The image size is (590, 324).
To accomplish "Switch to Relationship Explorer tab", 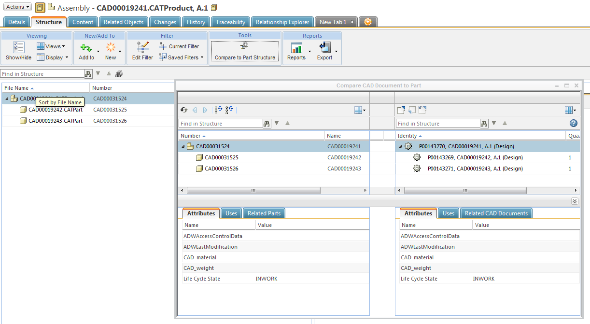I will coord(282,22).
